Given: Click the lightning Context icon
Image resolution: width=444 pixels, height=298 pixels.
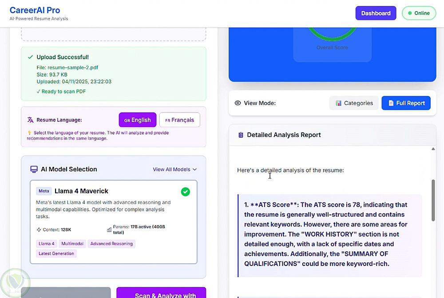Looking at the screenshot, I should [x=39, y=230].
